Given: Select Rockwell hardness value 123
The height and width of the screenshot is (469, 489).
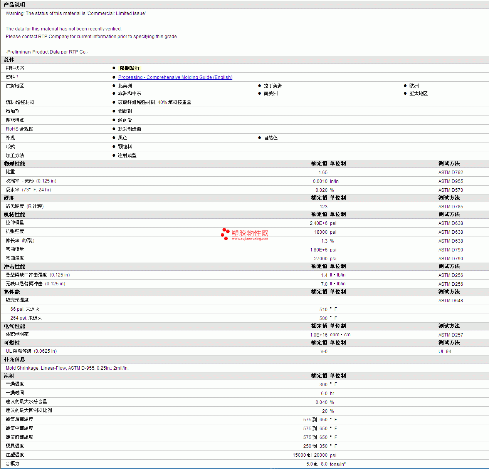Looking at the screenshot, I should tap(324, 207).
